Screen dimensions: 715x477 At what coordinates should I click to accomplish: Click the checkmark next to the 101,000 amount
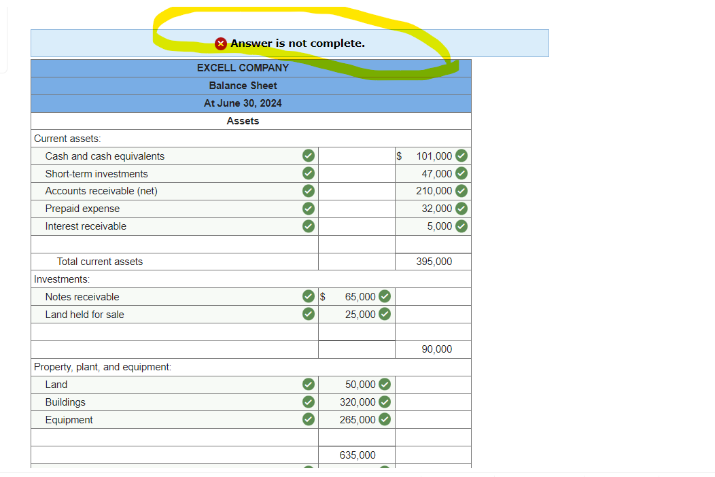point(461,156)
